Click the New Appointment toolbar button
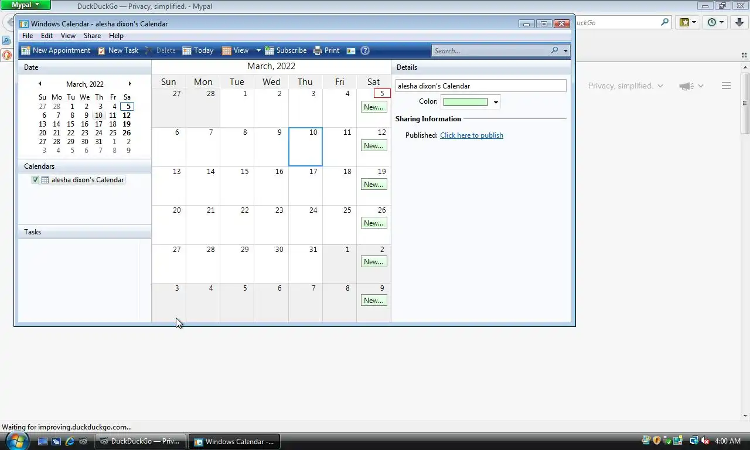750x450 pixels. click(x=56, y=50)
